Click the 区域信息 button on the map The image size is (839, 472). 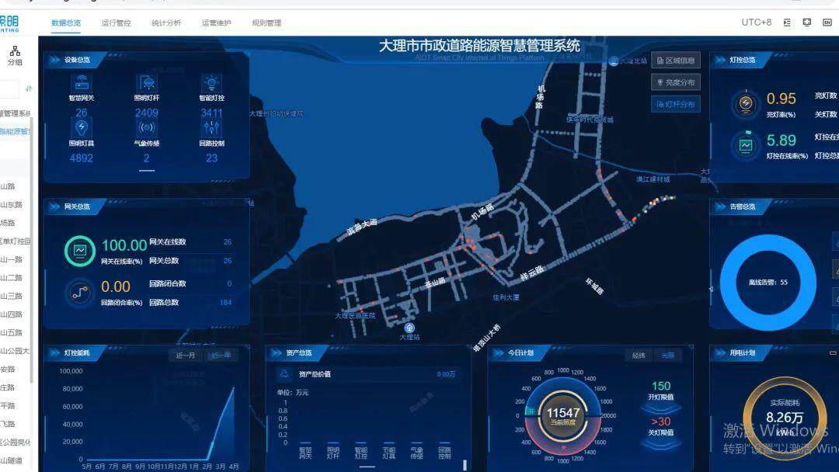pos(677,60)
